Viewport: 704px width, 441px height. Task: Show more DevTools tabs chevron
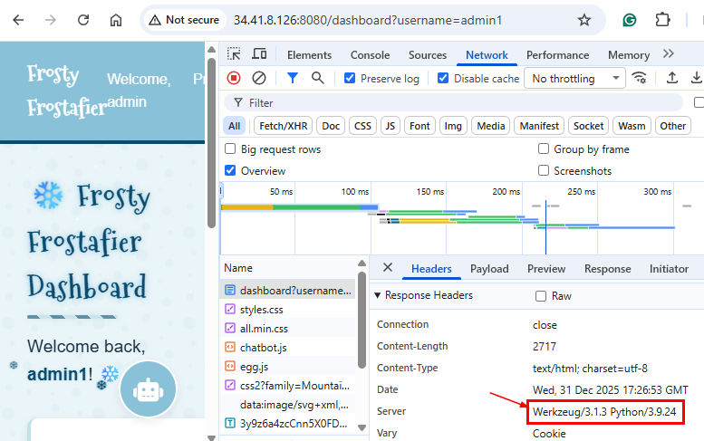coord(669,54)
